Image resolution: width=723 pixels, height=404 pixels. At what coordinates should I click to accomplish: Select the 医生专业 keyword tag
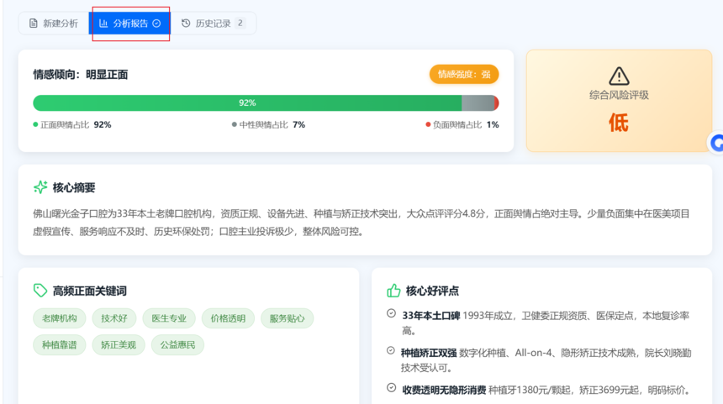tap(169, 318)
